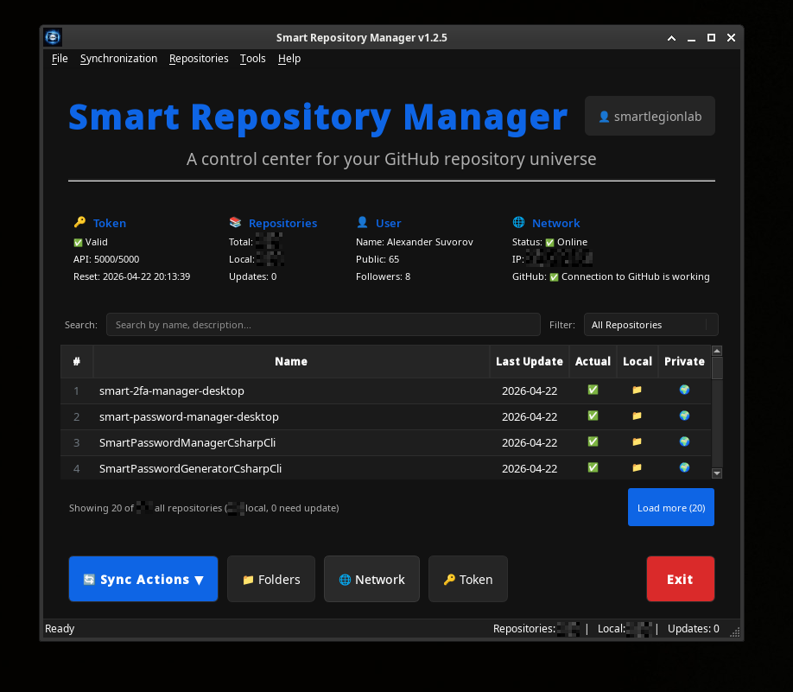Click the globe icon beside Network heading

[x=518, y=222]
